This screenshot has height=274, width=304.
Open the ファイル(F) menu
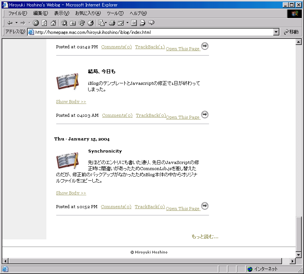(x=17, y=13)
